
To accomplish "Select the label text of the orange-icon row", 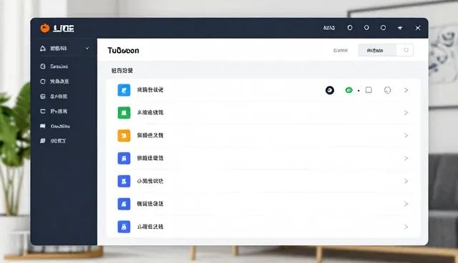I will [x=150, y=135].
